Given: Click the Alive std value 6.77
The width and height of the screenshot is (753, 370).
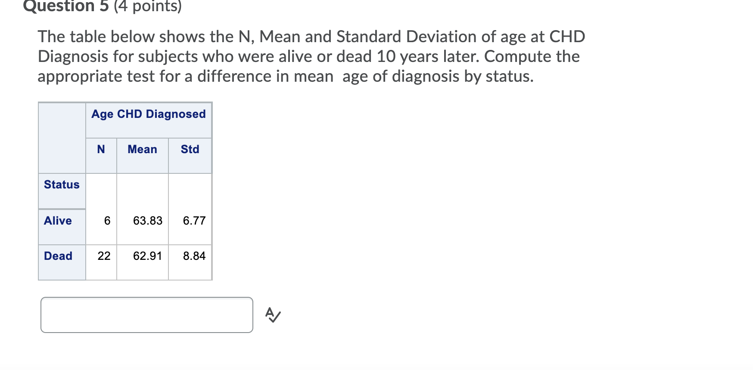Looking at the screenshot, I should click(194, 221).
